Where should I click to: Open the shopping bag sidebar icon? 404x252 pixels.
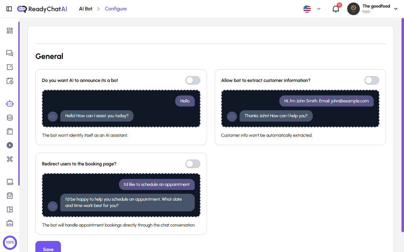[10, 196]
